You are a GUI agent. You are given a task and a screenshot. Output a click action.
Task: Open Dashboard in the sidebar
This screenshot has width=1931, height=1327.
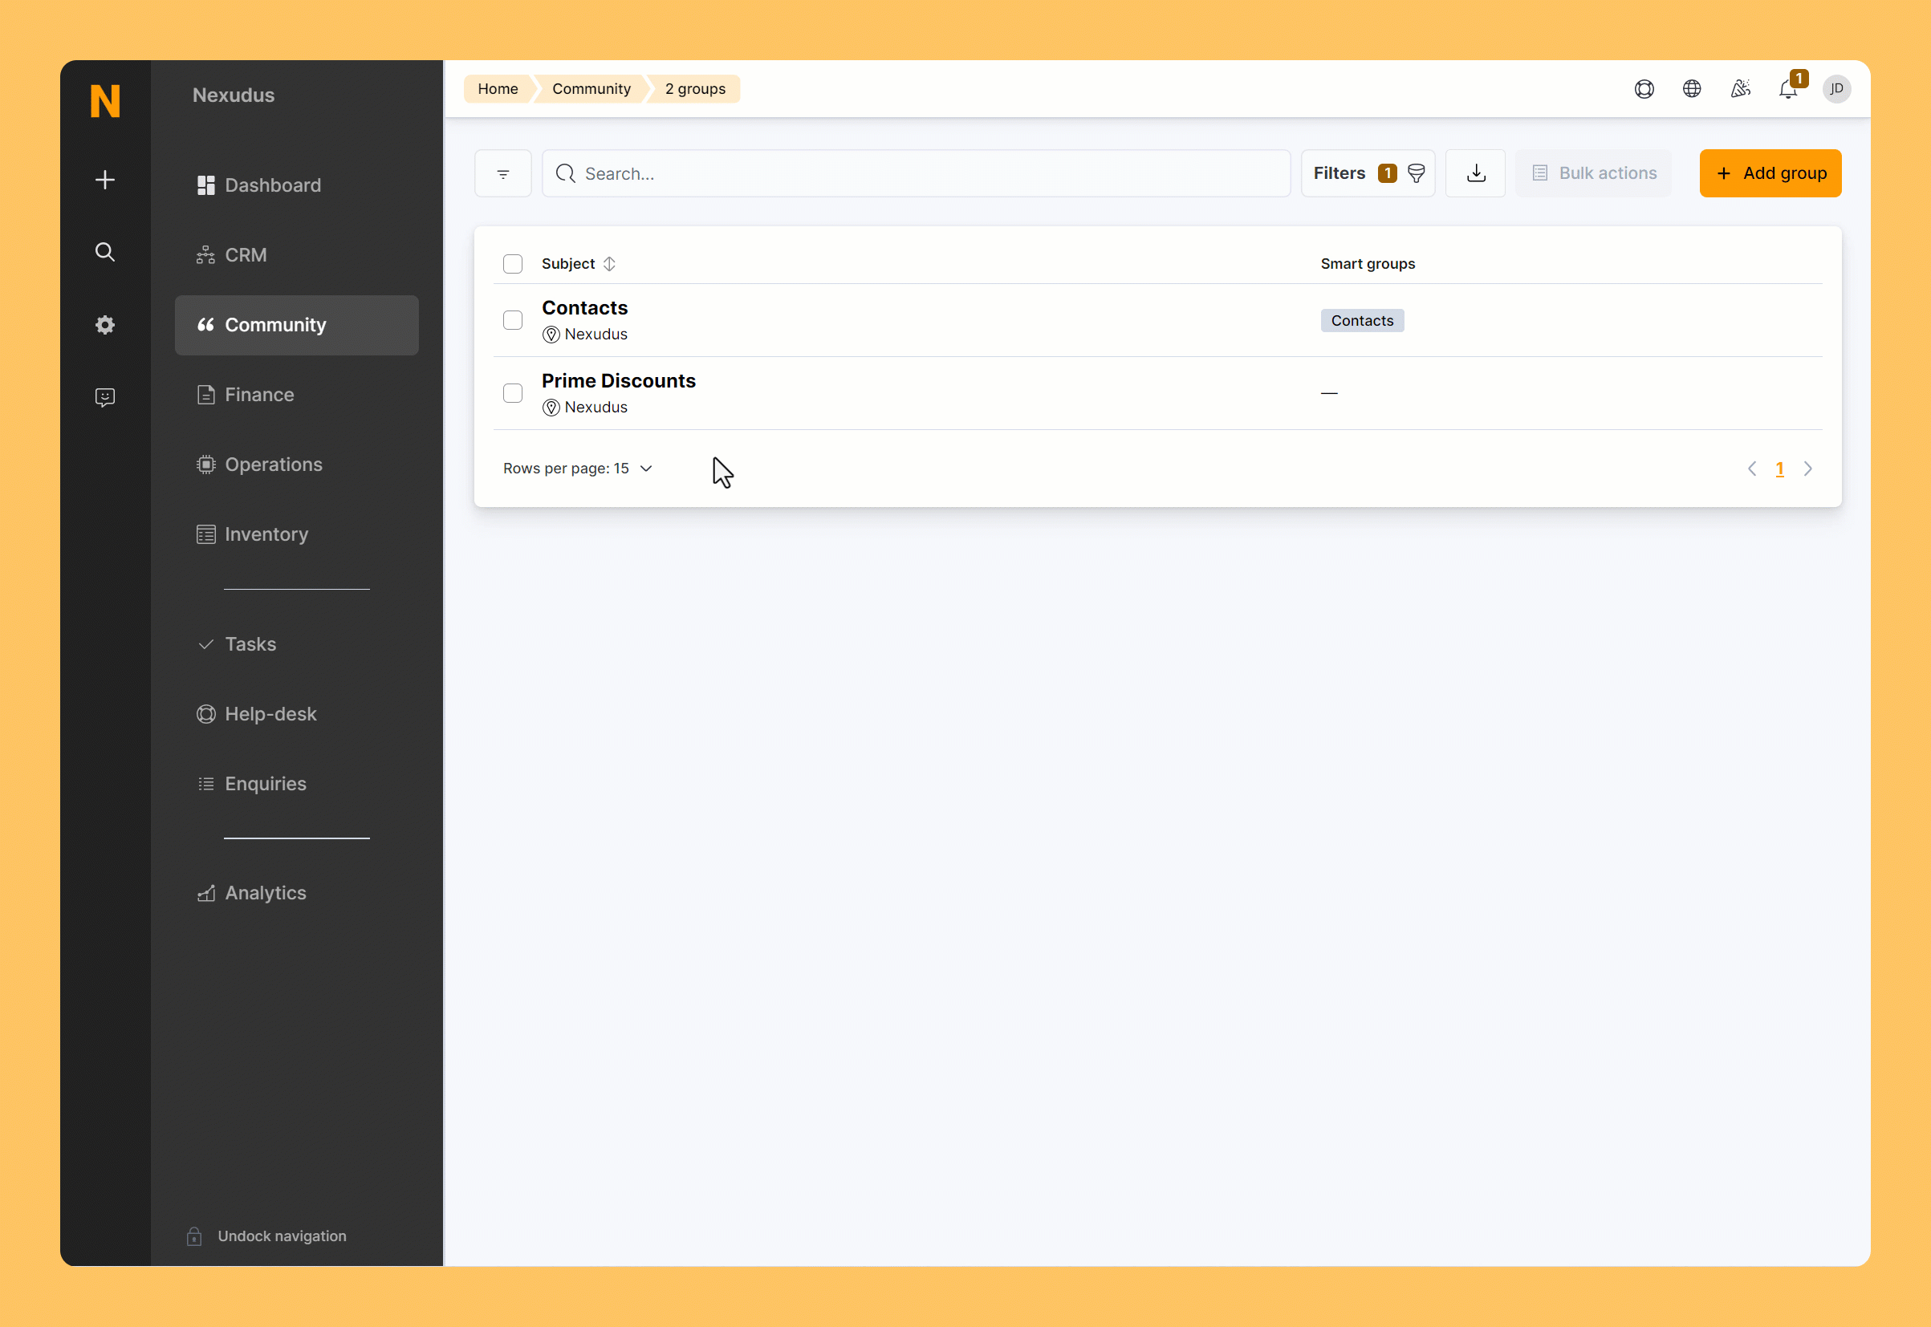[297, 185]
